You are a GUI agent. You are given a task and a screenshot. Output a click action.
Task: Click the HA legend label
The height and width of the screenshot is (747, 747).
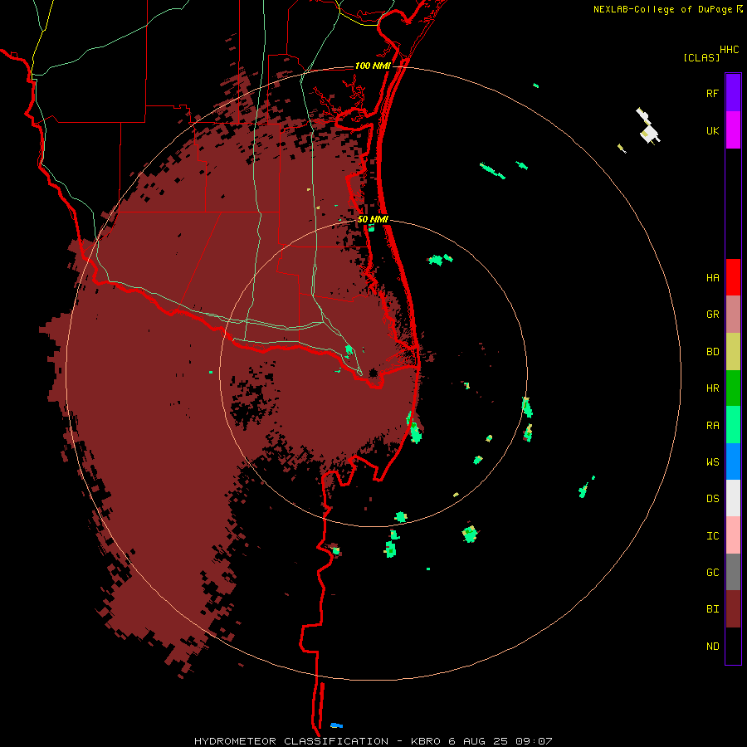[712, 278]
